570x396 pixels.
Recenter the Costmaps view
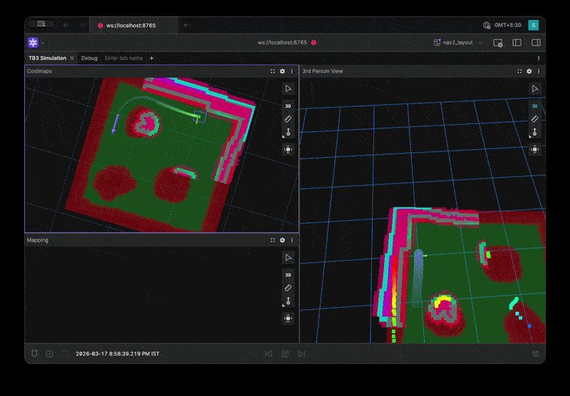[288, 150]
